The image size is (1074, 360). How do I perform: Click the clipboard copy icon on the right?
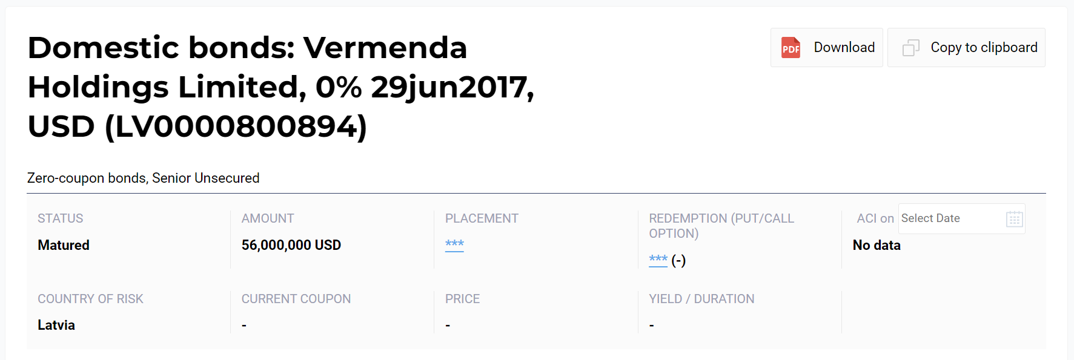910,47
